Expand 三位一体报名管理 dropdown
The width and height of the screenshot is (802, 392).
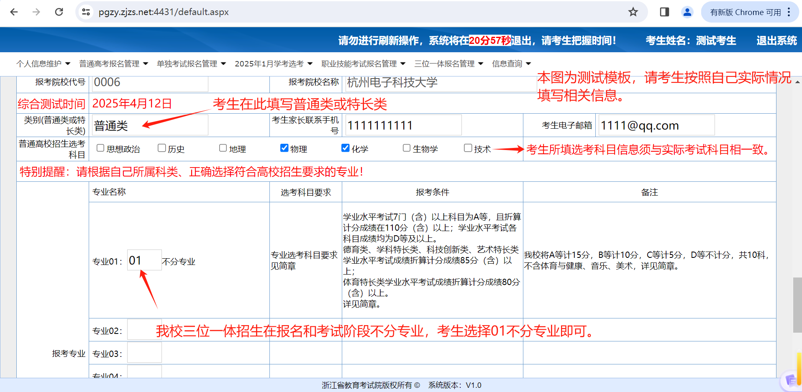[448, 64]
